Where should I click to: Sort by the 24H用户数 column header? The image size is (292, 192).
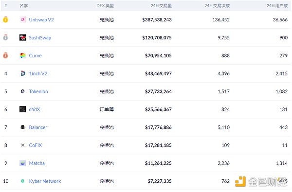click(277, 6)
